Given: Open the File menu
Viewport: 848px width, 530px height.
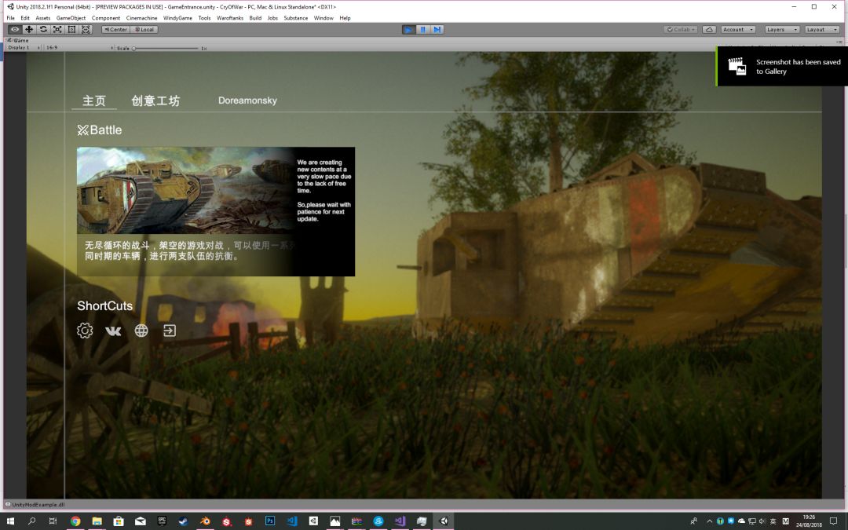Looking at the screenshot, I should tap(10, 18).
